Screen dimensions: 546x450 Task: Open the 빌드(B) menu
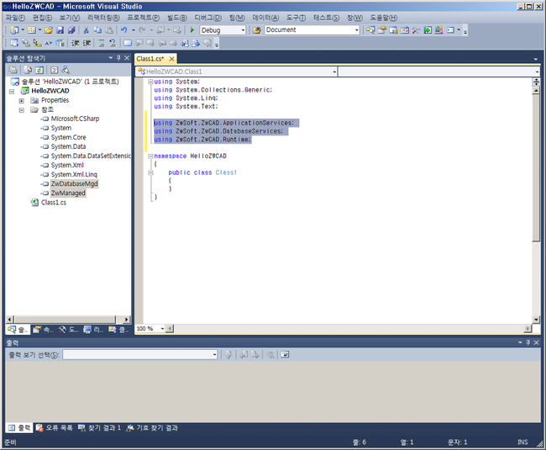pos(176,18)
